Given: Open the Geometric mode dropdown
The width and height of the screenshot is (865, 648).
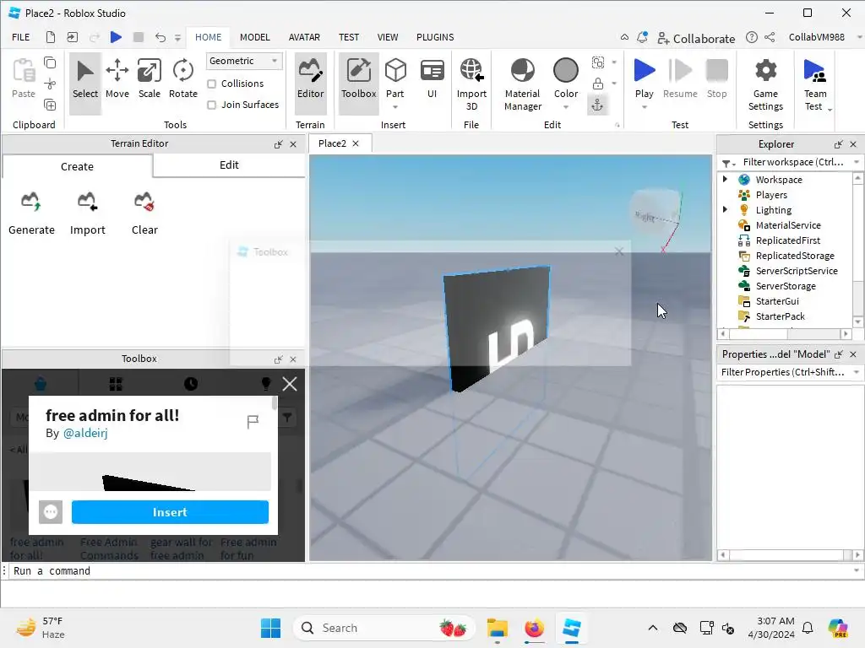Looking at the screenshot, I should [x=244, y=61].
